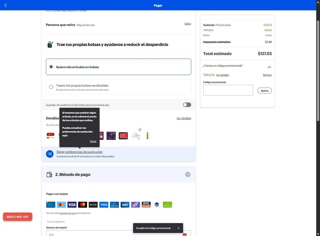Click Impuestos estimados $3.88 value

[x=268, y=42]
